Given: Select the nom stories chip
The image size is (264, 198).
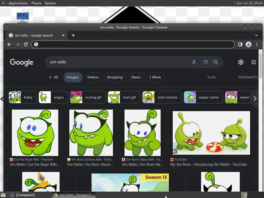Looking at the screenshot, I should [162, 97].
